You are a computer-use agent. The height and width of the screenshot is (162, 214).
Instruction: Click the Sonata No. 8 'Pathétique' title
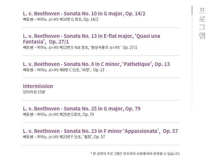click(x=96, y=64)
